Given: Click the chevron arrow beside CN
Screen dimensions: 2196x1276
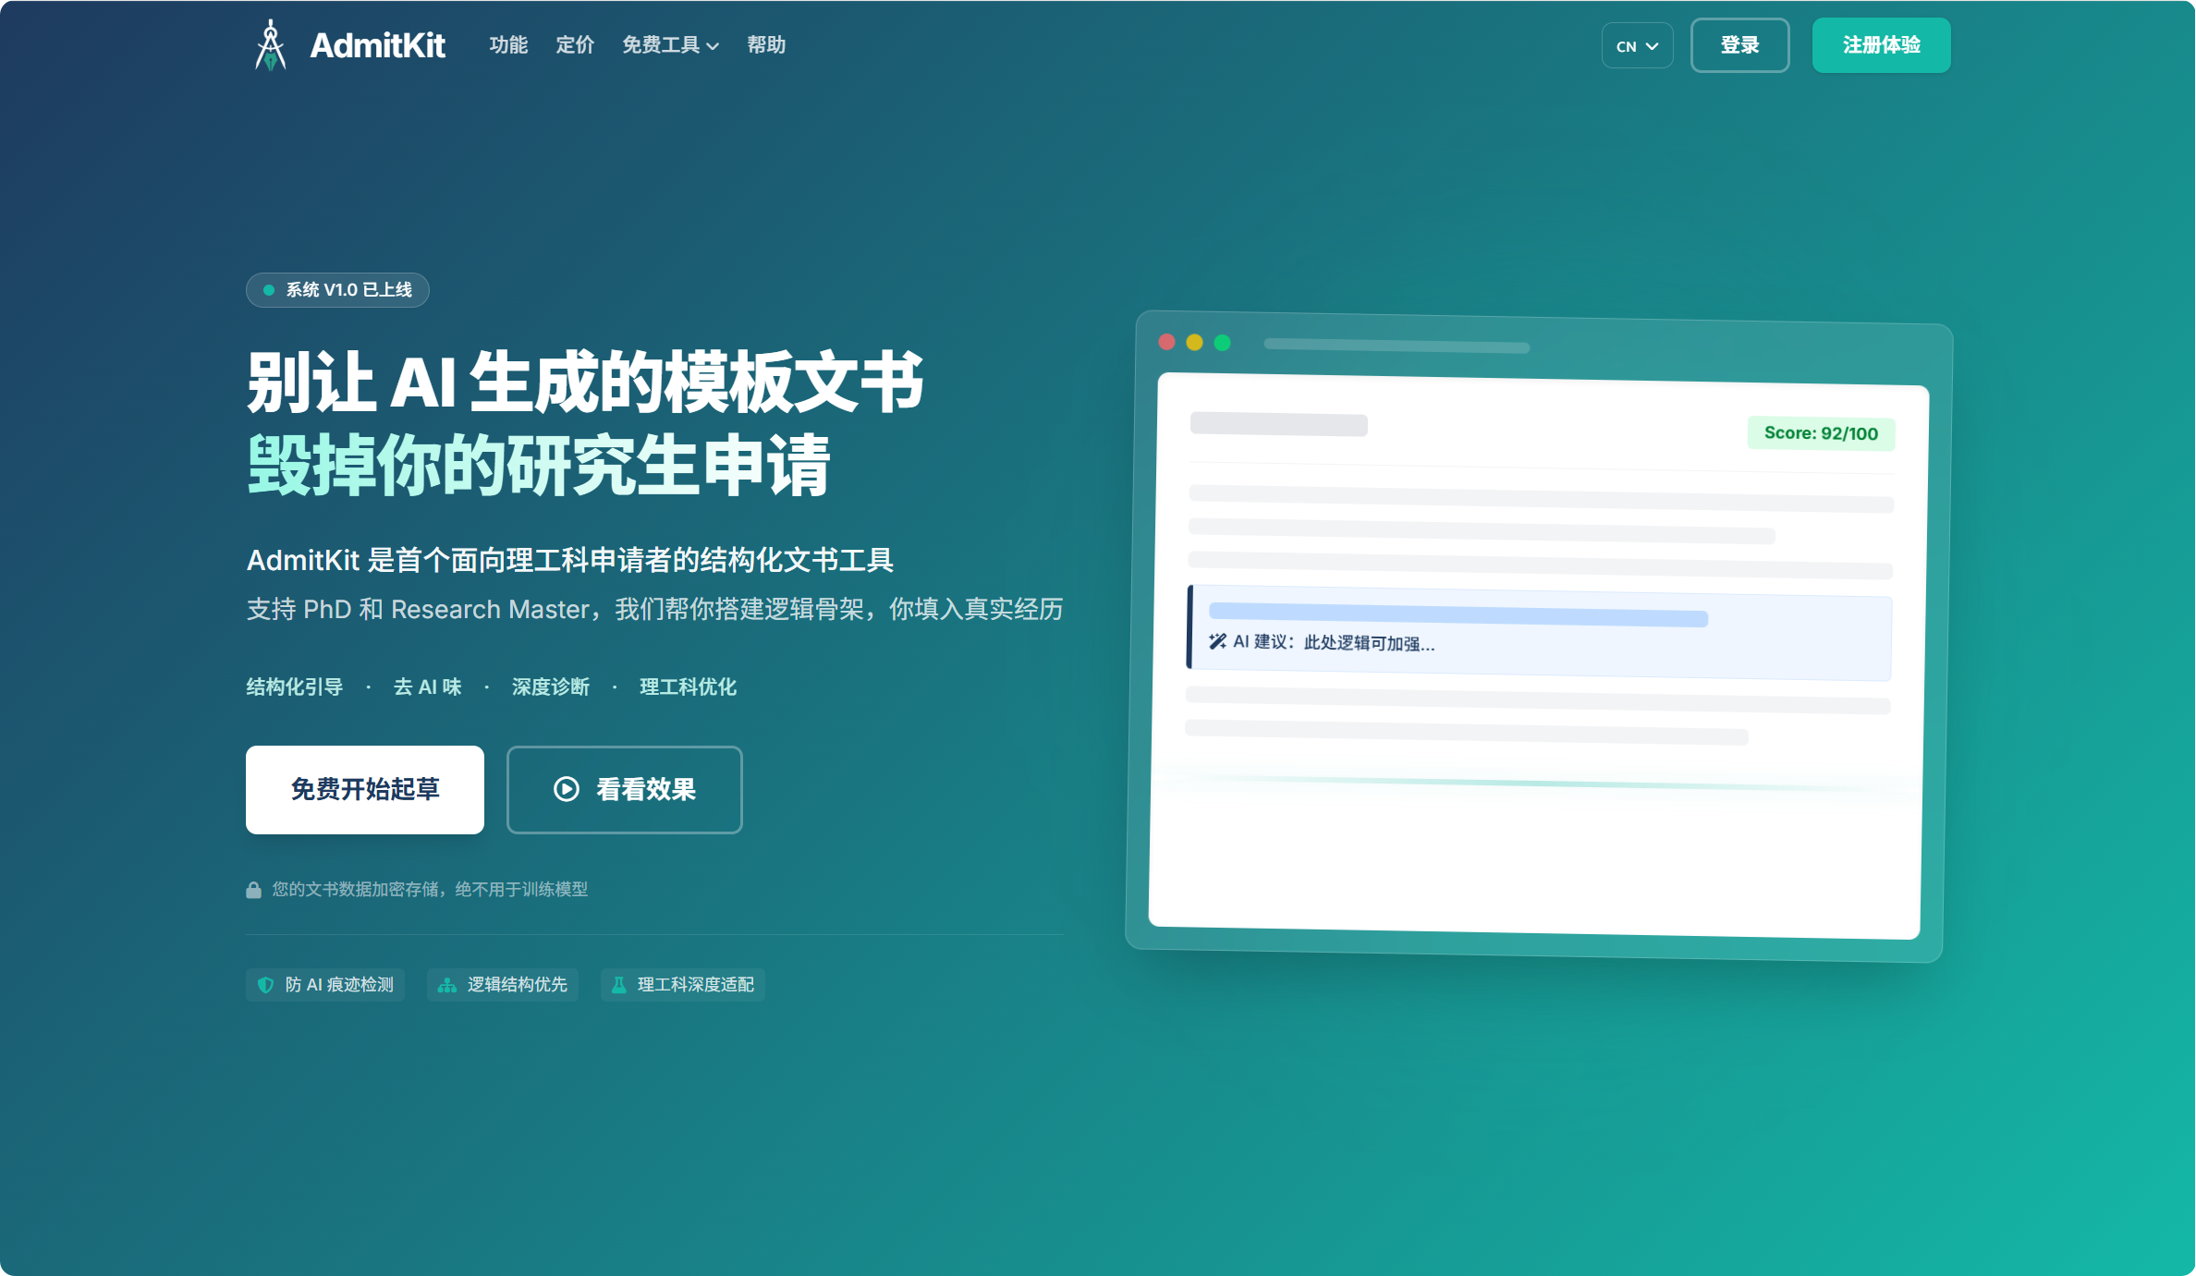Looking at the screenshot, I should pos(1653,46).
